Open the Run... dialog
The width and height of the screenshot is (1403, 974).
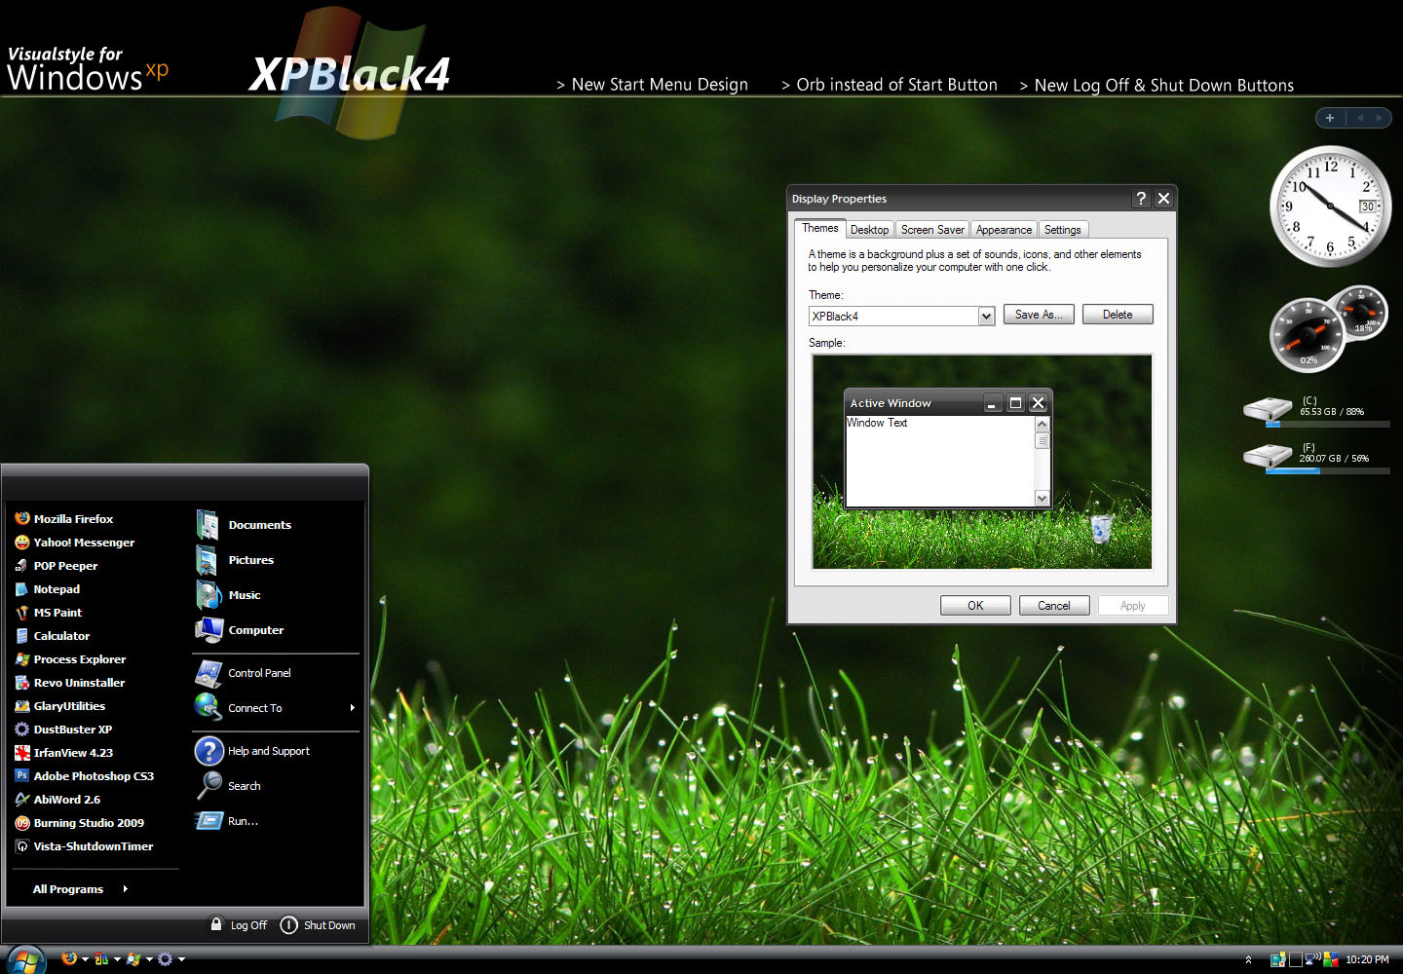pyautogui.click(x=227, y=821)
